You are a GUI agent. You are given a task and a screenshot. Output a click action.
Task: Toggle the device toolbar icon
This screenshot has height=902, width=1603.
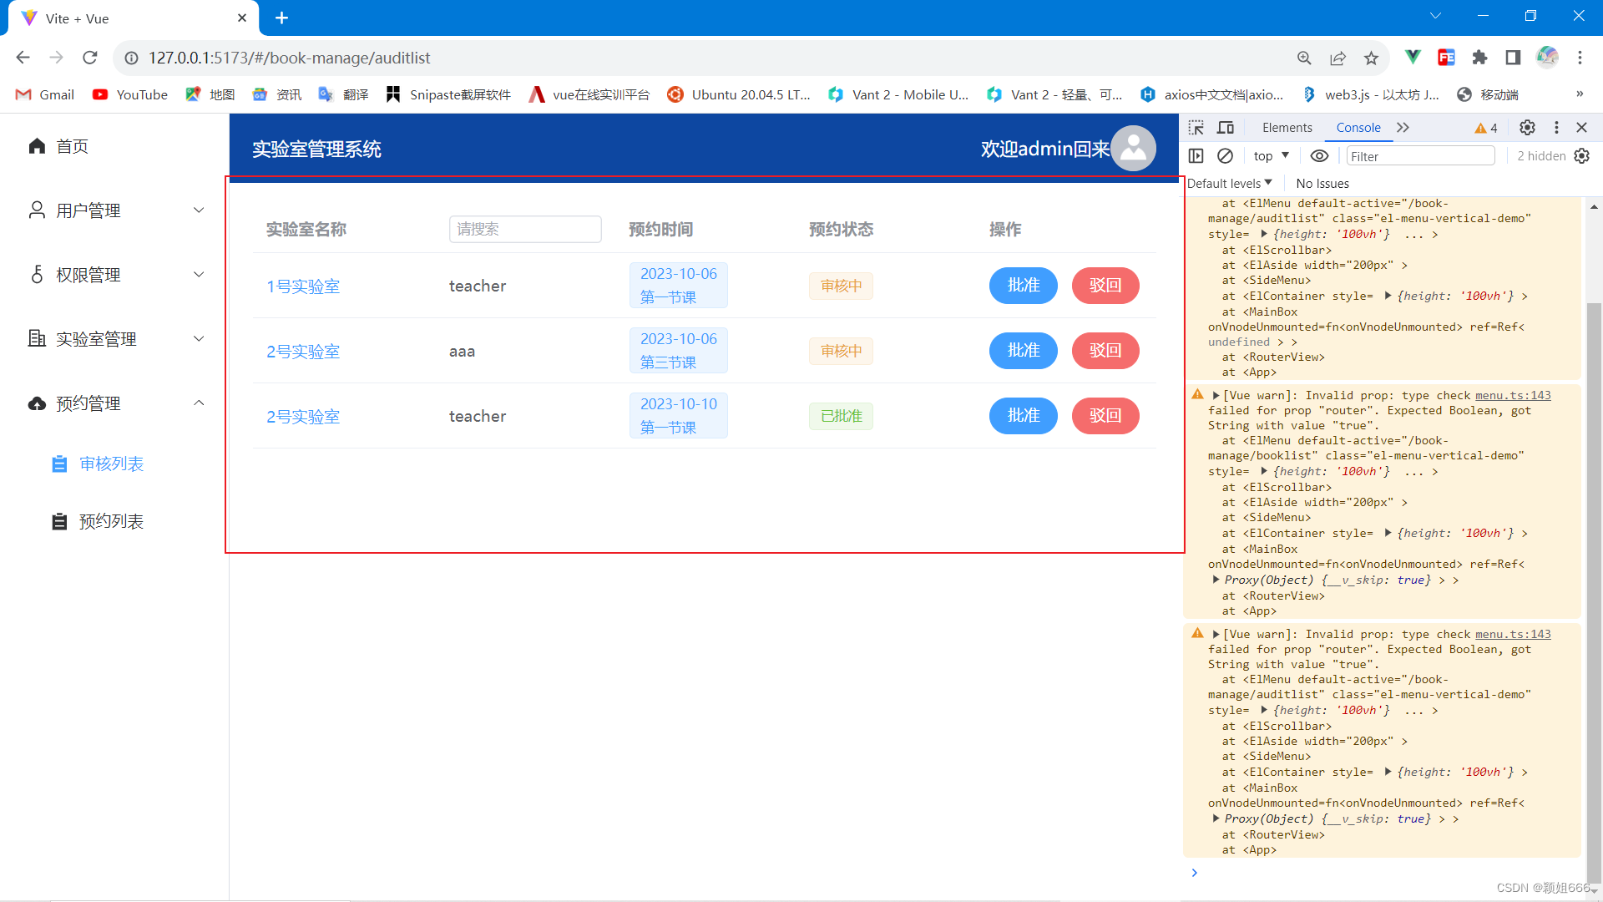click(x=1226, y=128)
